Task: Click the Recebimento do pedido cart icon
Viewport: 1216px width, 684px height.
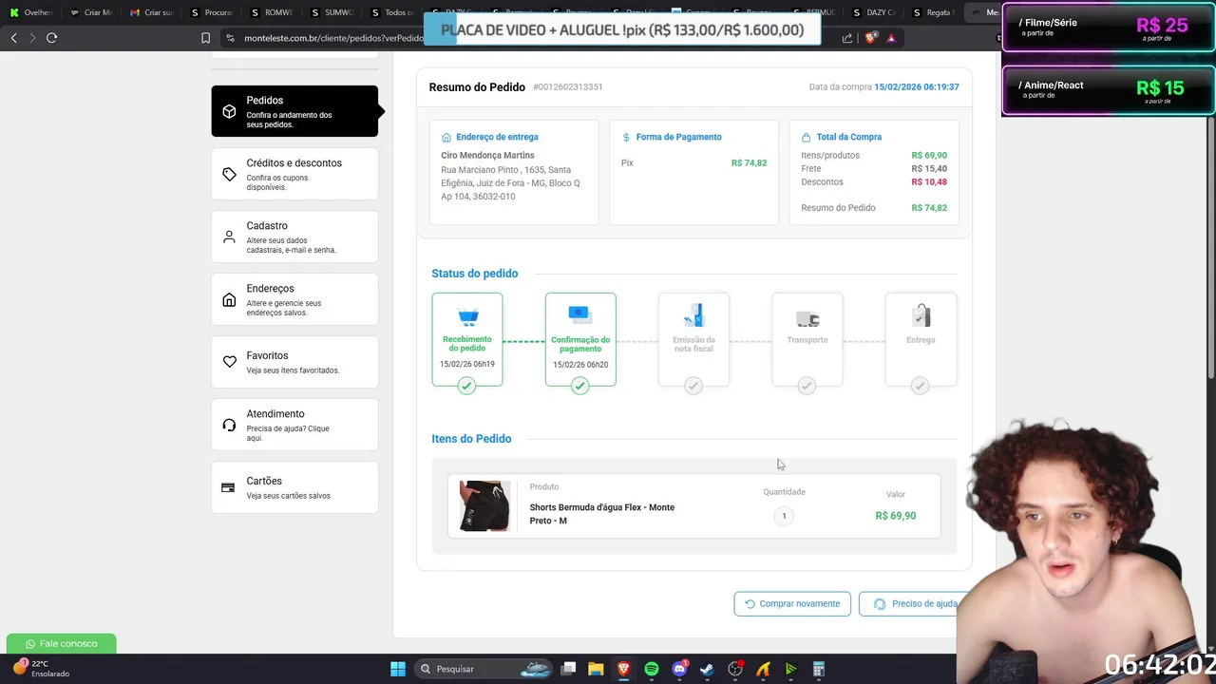Action: tap(467, 316)
